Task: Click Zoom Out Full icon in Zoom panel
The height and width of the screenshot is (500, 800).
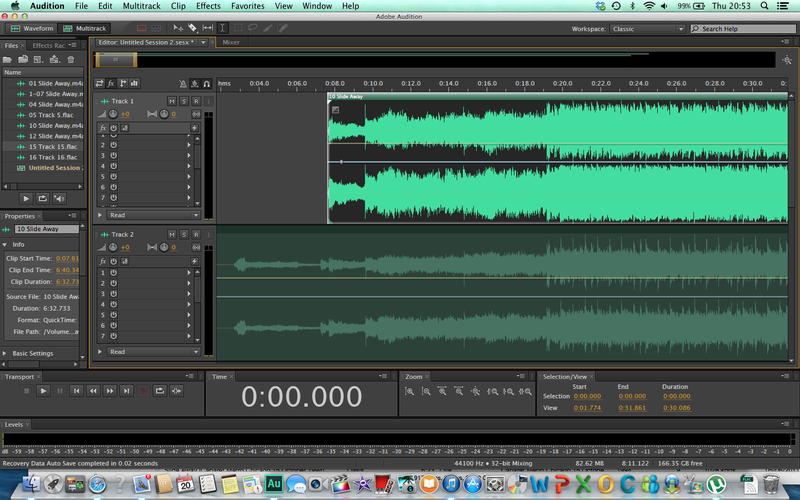Action: point(476,392)
